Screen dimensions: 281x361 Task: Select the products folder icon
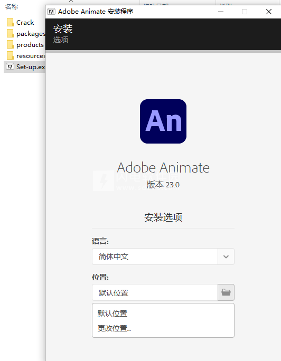pos(10,45)
